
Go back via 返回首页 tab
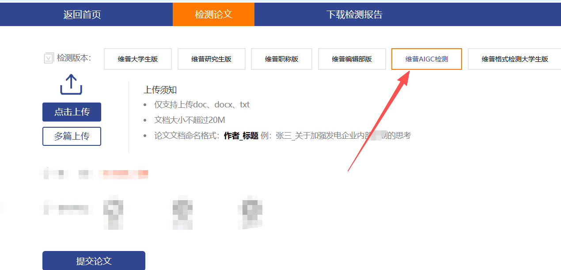tap(82, 15)
